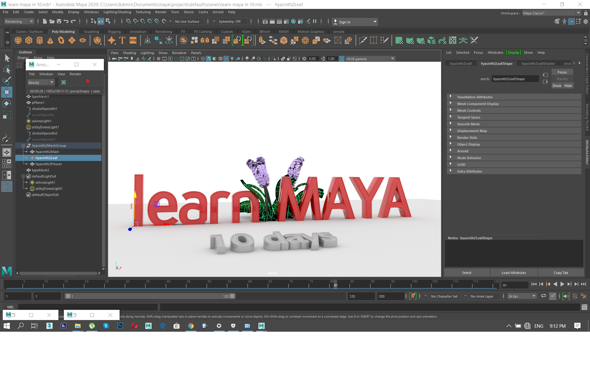Screen dimensions: 590x371
Task: Click the Hide button
Action: (568, 86)
